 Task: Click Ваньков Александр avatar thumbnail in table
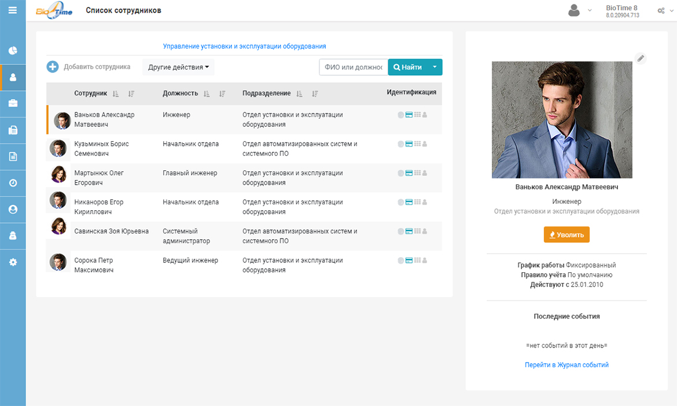(62, 120)
